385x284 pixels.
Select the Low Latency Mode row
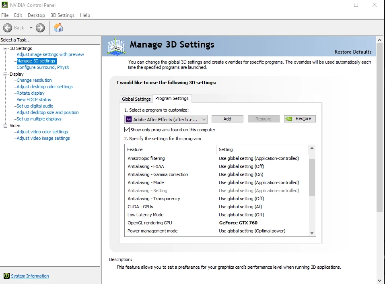click(216, 215)
